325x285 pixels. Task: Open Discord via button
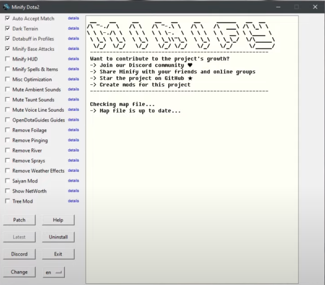tap(19, 254)
